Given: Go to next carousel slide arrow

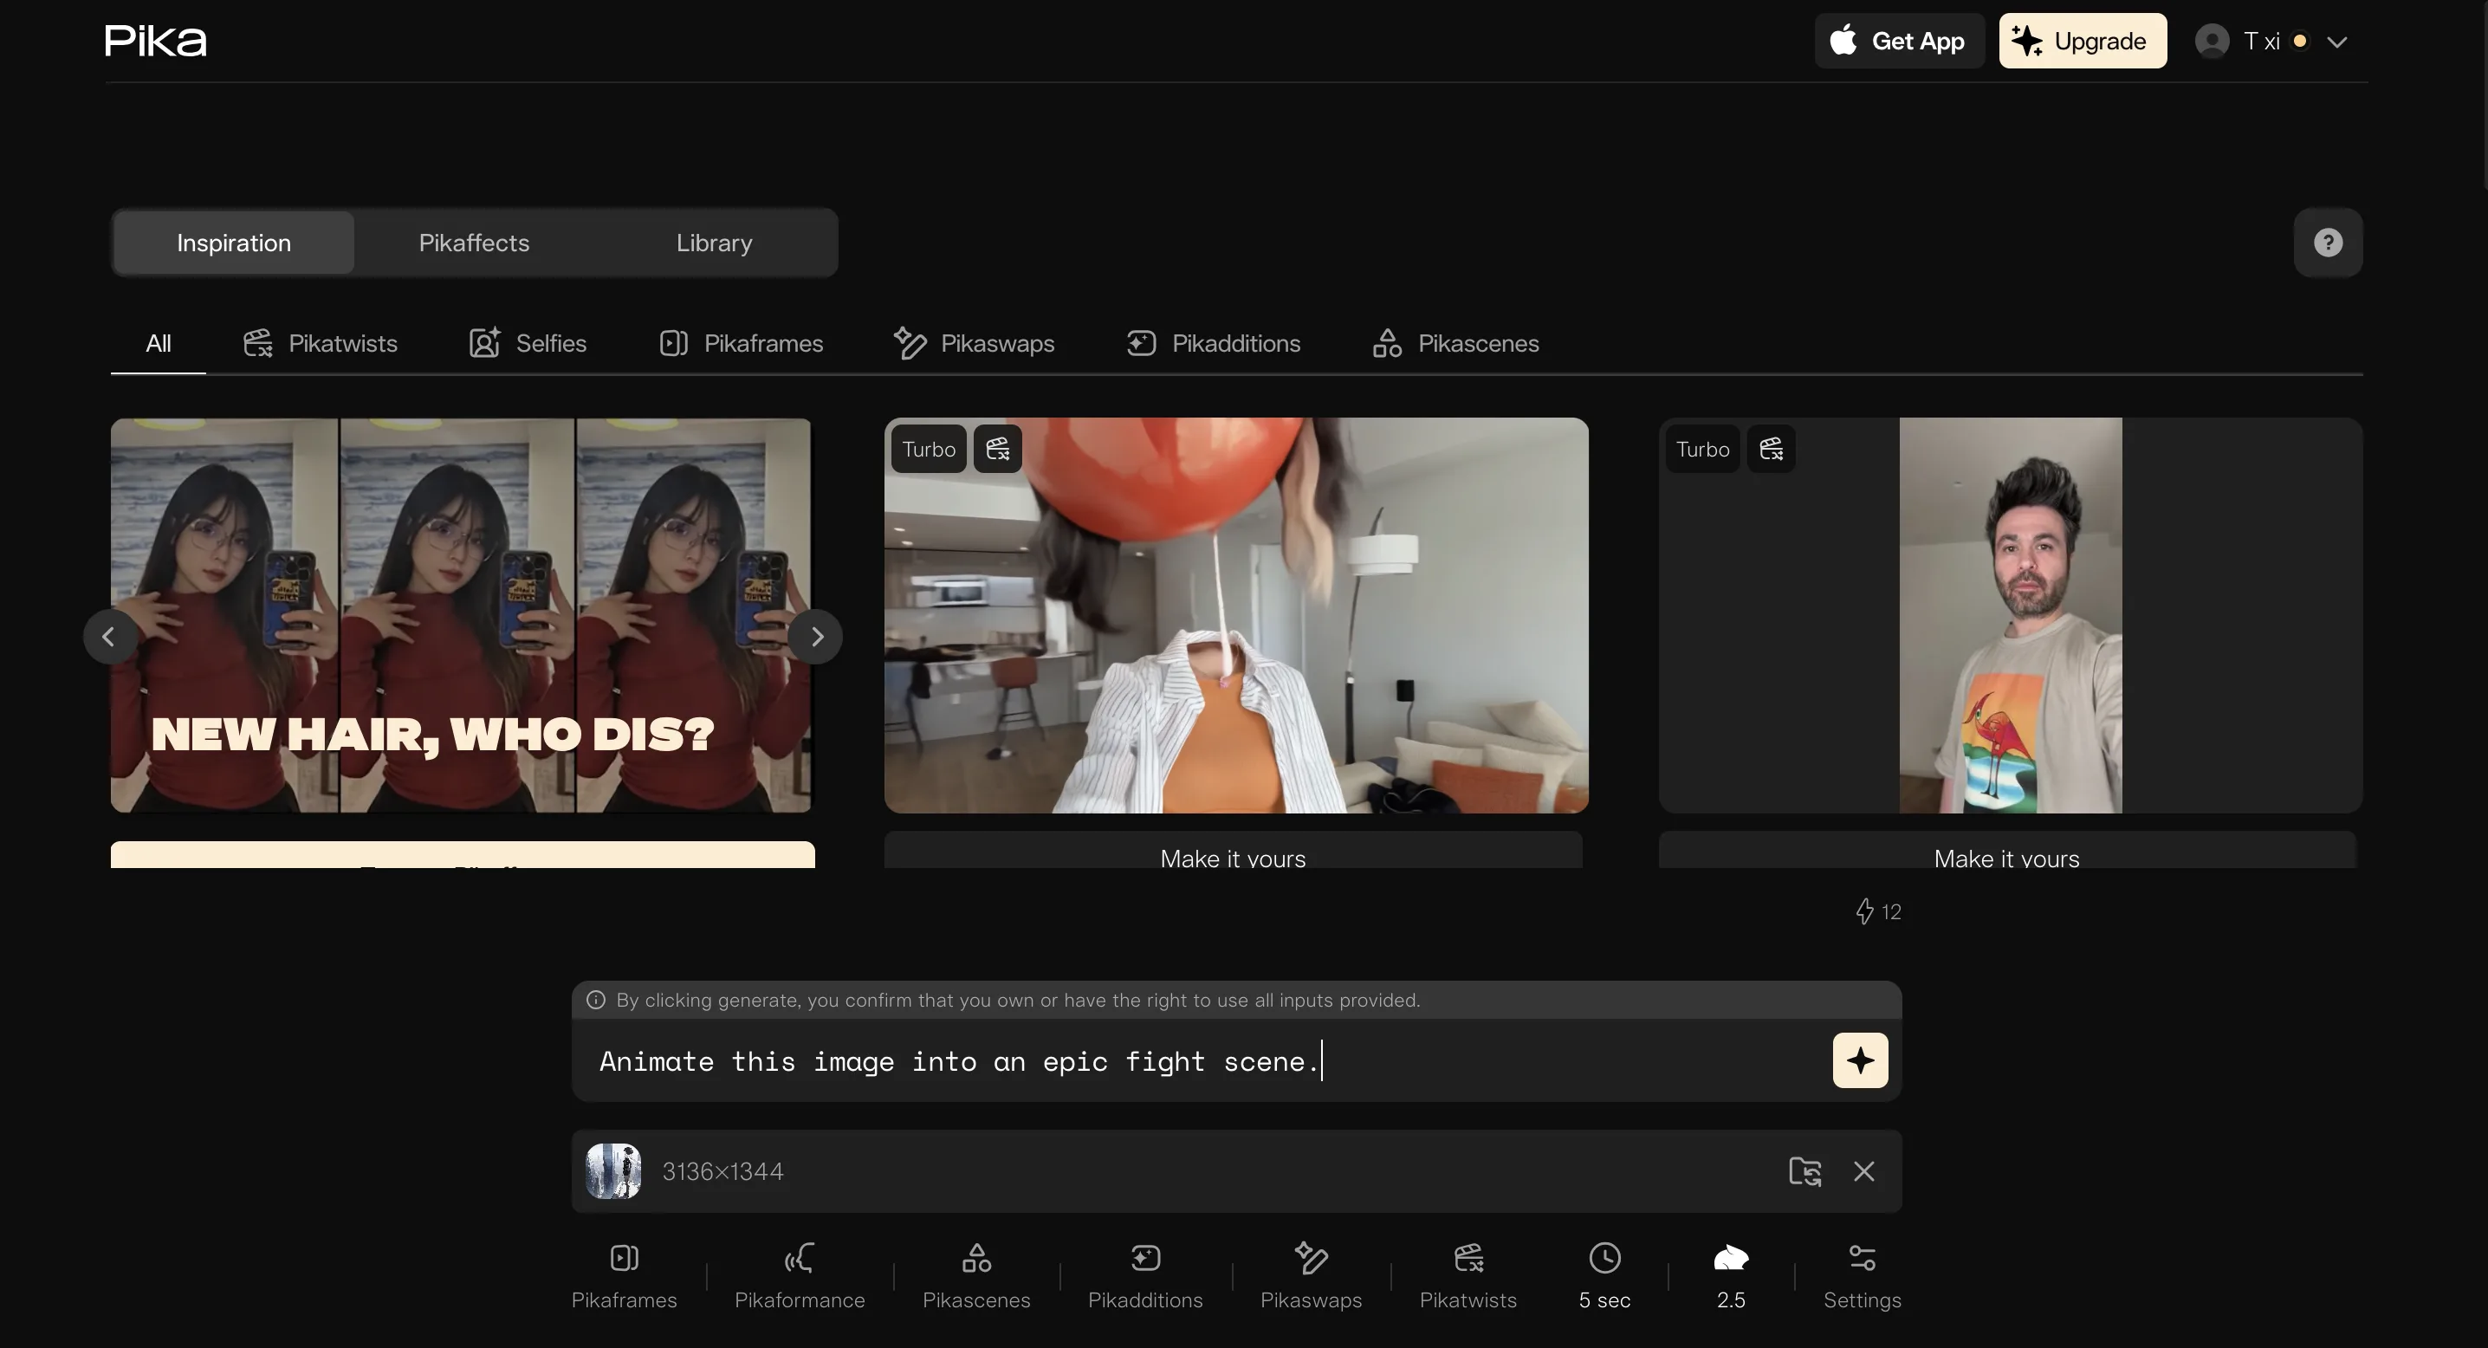Looking at the screenshot, I should click(x=816, y=637).
